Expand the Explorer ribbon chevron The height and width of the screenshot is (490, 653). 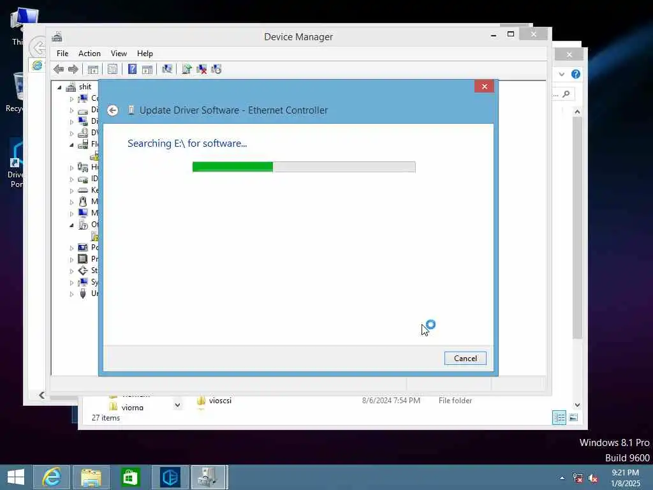(562, 74)
